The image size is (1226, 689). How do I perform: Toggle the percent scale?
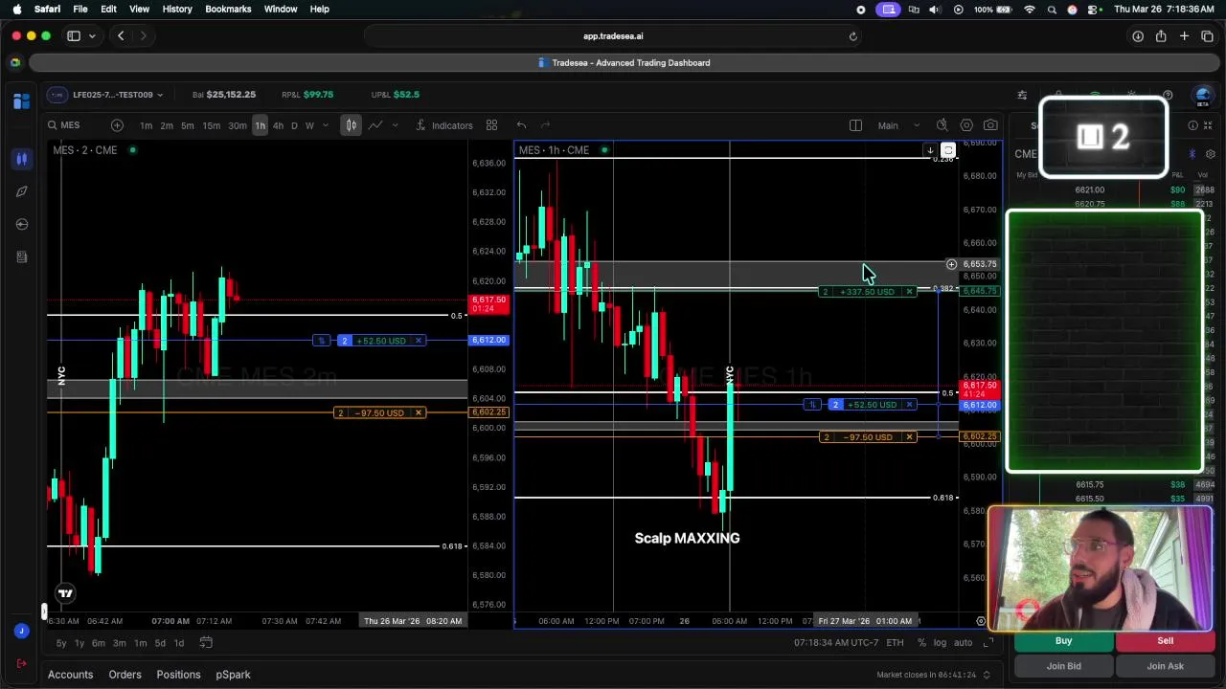[x=921, y=643]
